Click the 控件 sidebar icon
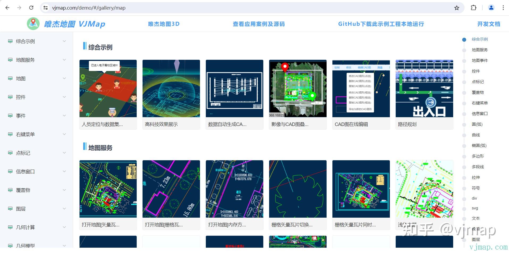 10,97
